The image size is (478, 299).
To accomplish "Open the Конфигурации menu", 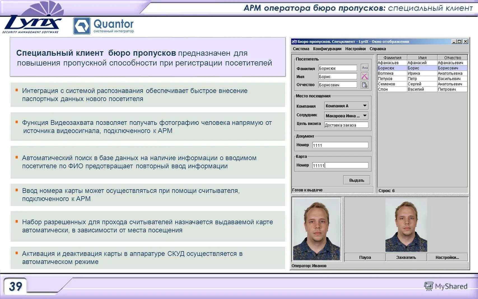I will (327, 49).
